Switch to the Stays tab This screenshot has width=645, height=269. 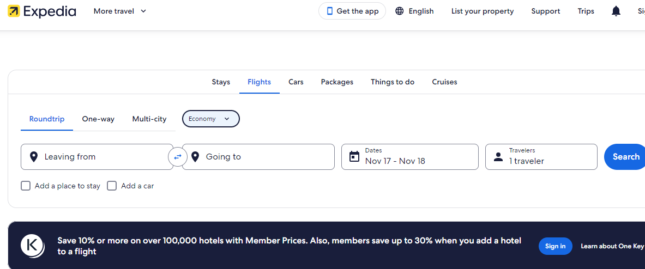pyautogui.click(x=221, y=82)
